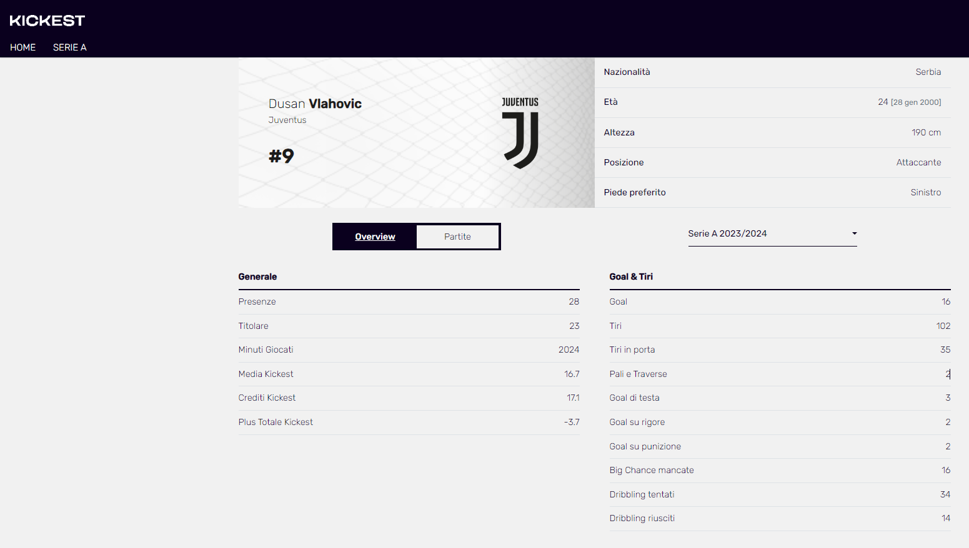Viewport: 969px width, 548px height.
Task: Click the Serbia nationality value
Action: tap(928, 72)
